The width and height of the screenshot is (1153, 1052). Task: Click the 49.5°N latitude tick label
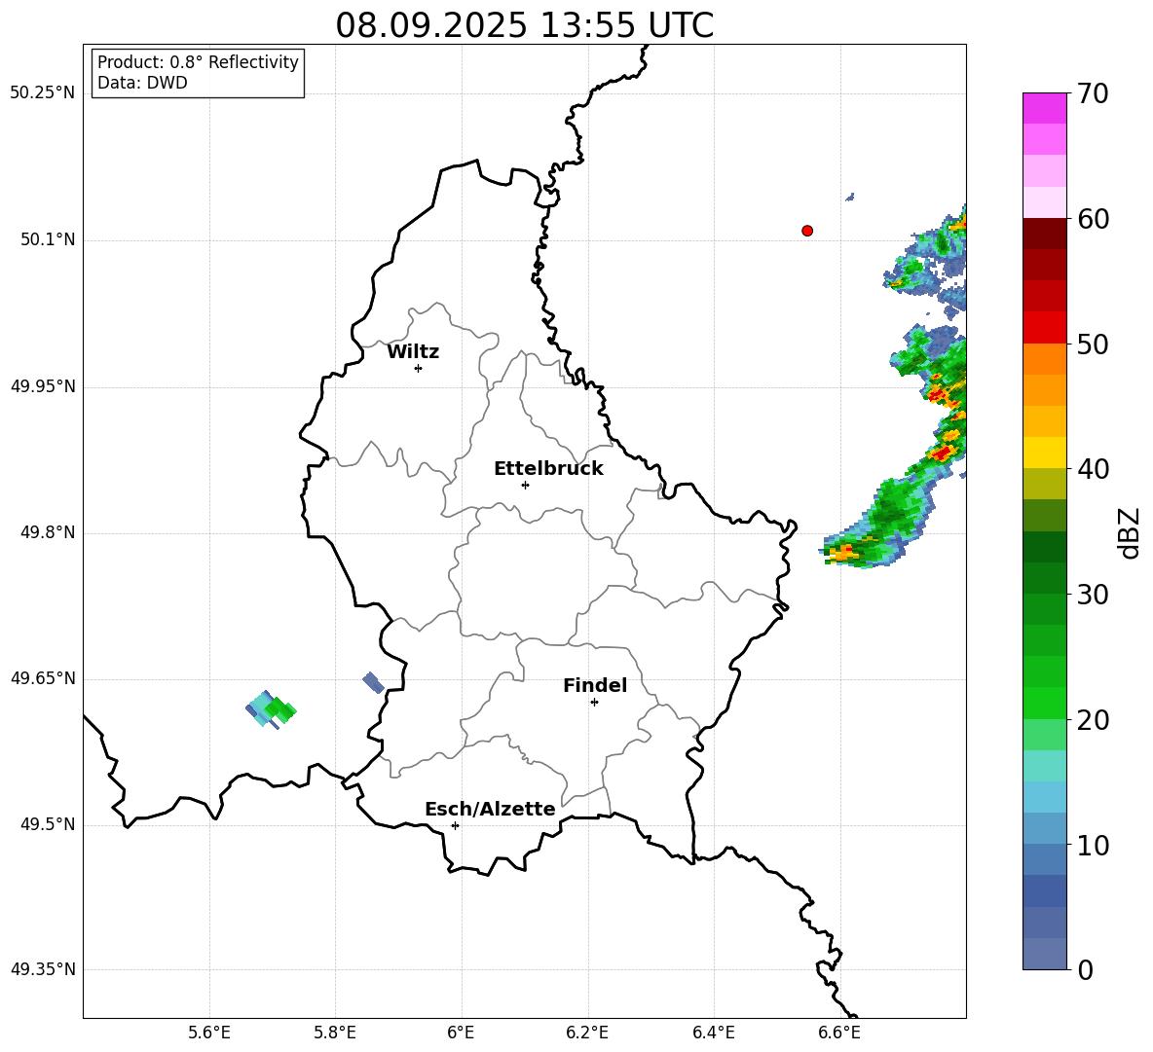pyautogui.click(x=48, y=824)
